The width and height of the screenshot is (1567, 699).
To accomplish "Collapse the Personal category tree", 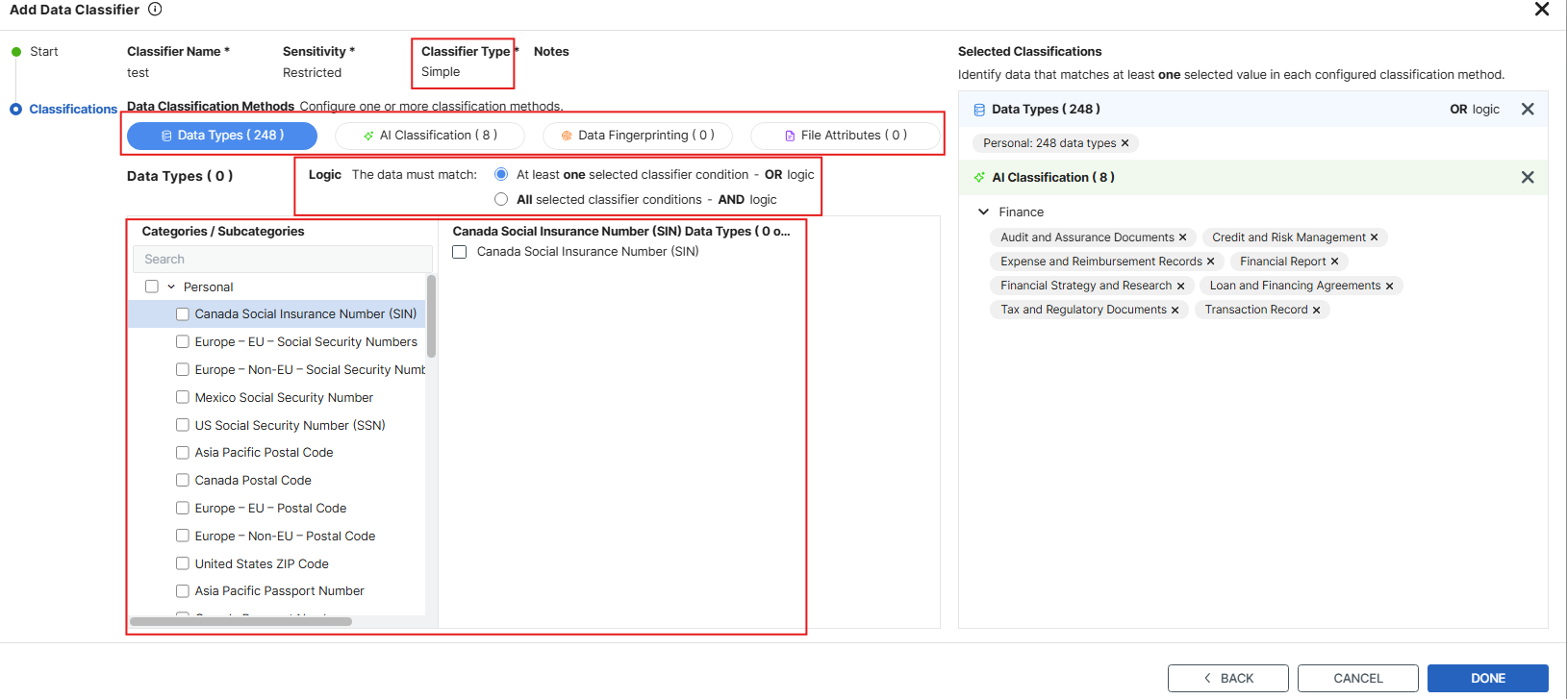I will 171,287.
